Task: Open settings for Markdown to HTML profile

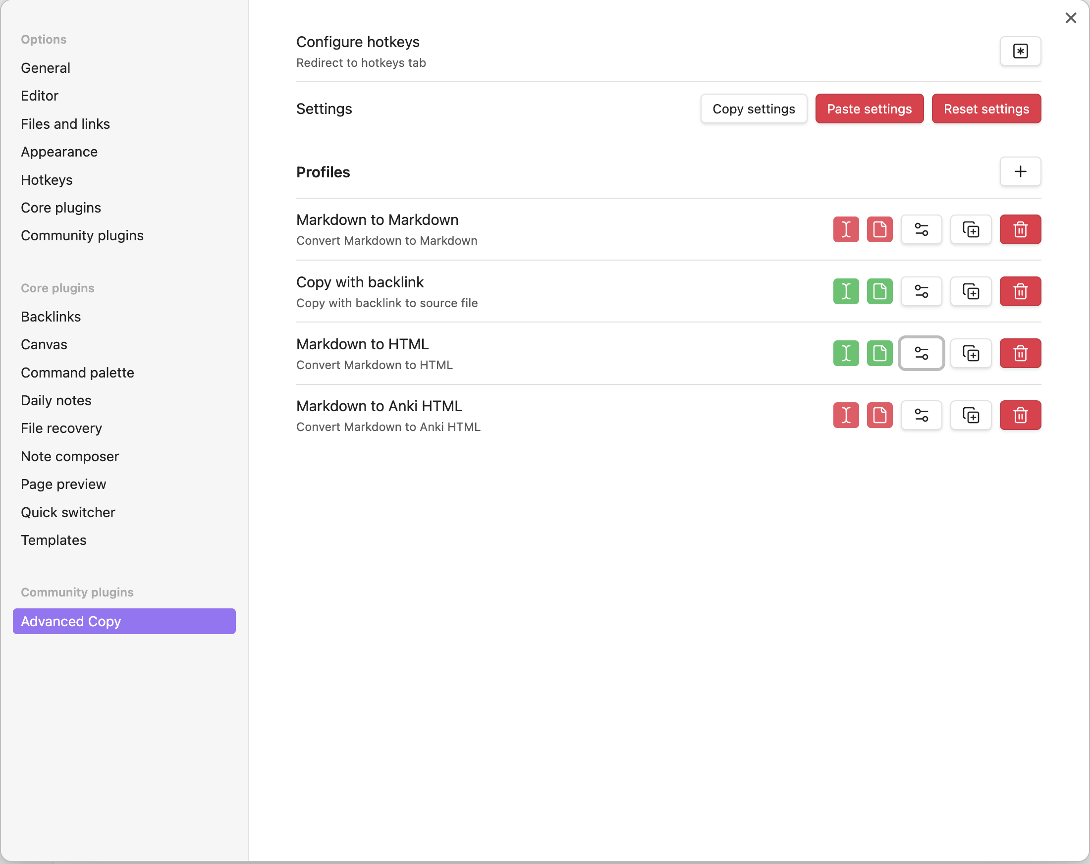Action: [x=921, y=353]
